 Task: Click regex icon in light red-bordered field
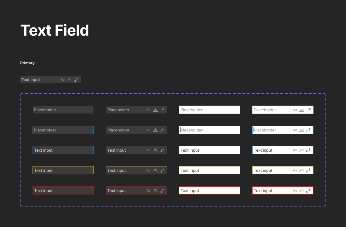pos(308,191)
